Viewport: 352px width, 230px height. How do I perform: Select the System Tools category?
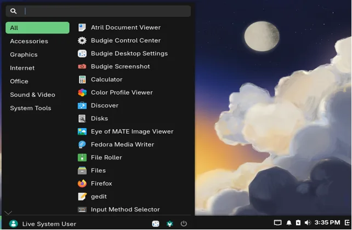37,108
